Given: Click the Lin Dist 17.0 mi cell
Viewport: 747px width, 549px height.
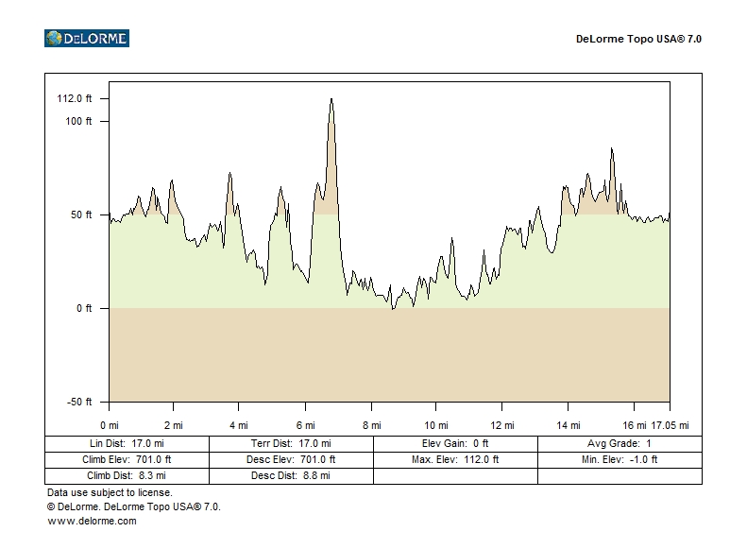Looking at the screenshot, I should coord(127,443).
